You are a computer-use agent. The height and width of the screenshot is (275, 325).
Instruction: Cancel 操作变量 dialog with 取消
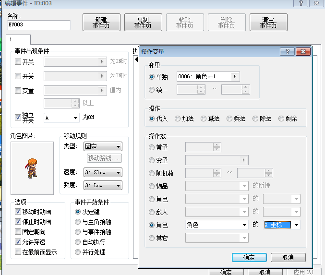click(288, 257)
